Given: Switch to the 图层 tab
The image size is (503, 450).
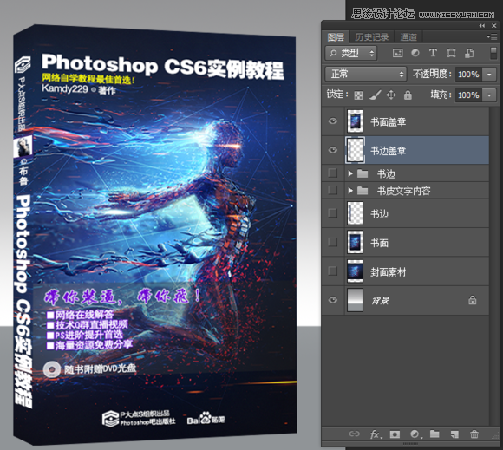Looking at the screenshot, I should [336, 37].
